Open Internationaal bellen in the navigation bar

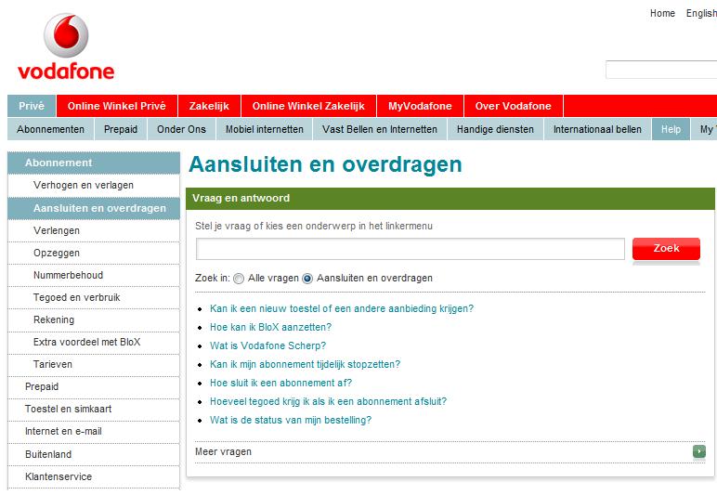(x=597, y=129)
